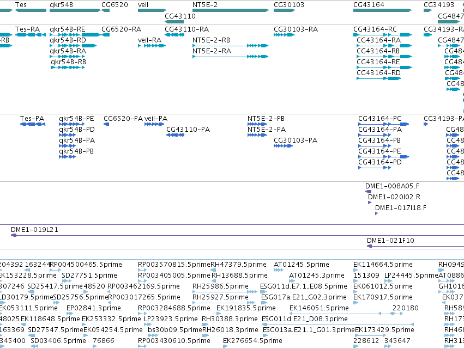Viewport: 464px width, 349px height.
Task: Select transcript CG43164-RD
Action: (x=379, y=78)
